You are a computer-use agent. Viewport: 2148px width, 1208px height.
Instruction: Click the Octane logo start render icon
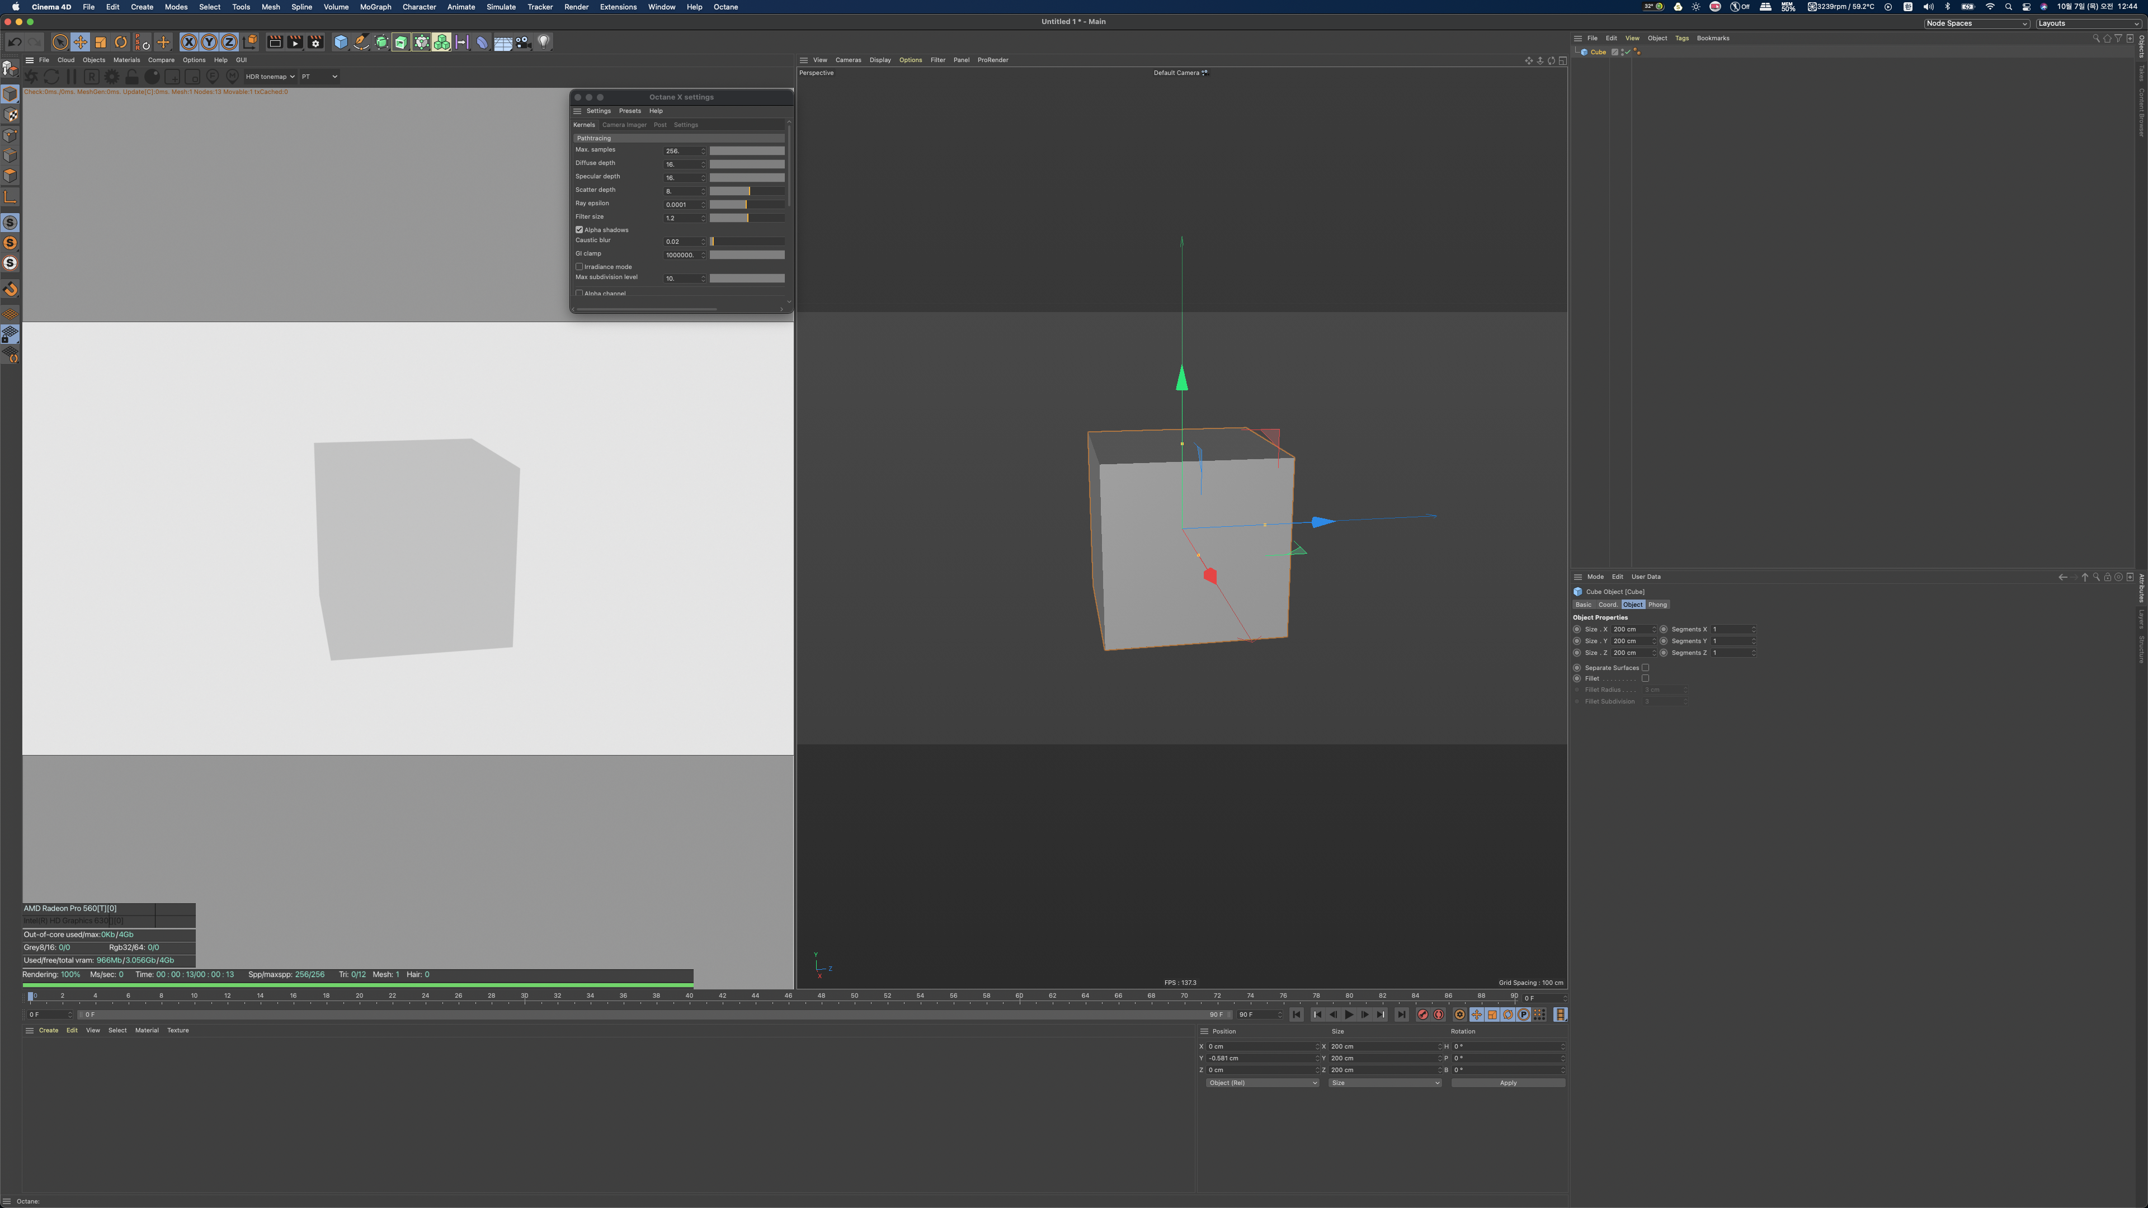coord(31,77)
